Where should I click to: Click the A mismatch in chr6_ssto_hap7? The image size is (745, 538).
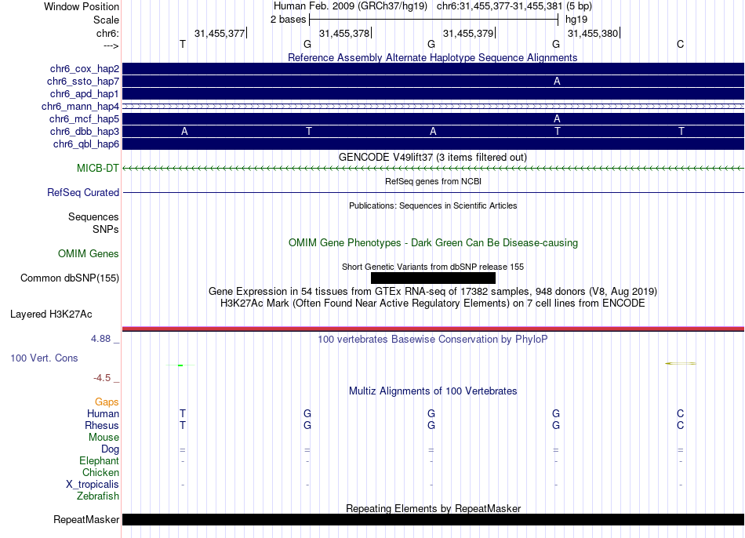[x=557, y=82]
